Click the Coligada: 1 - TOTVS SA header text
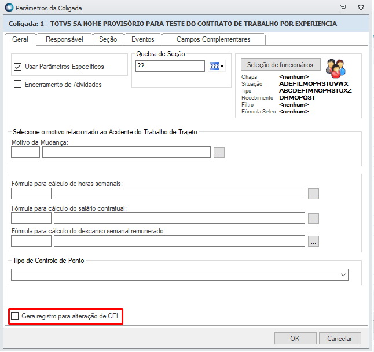 pos(173,24)
